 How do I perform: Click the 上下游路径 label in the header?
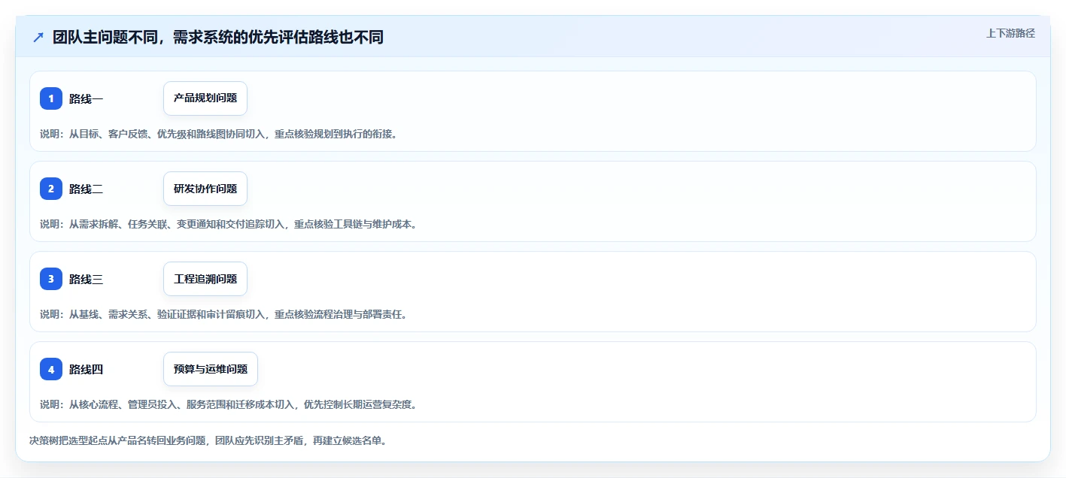tap(1011, 33)
